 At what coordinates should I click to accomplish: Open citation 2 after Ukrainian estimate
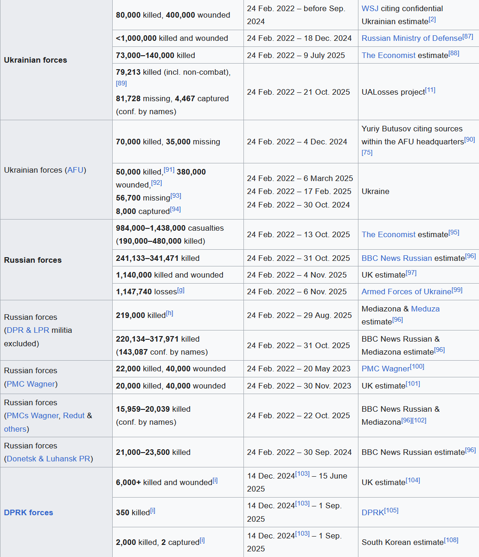click(x=432, y=19)
